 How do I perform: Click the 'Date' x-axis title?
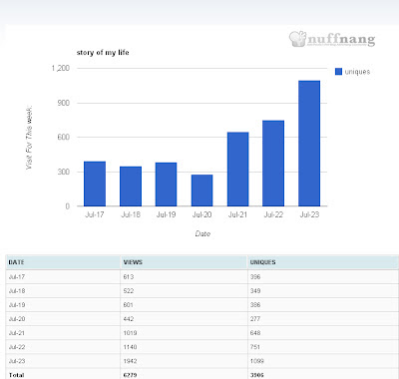tap(202, 234)
